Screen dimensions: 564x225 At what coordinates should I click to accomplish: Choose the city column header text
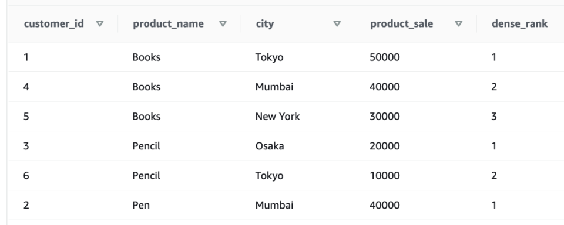(x=265, y=24)
